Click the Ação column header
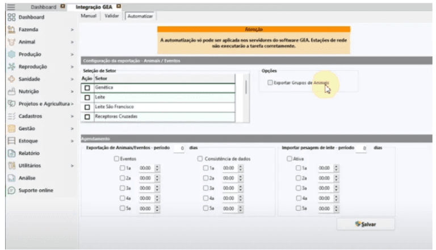This screenshot has width=436, height=250. [87, 78]
